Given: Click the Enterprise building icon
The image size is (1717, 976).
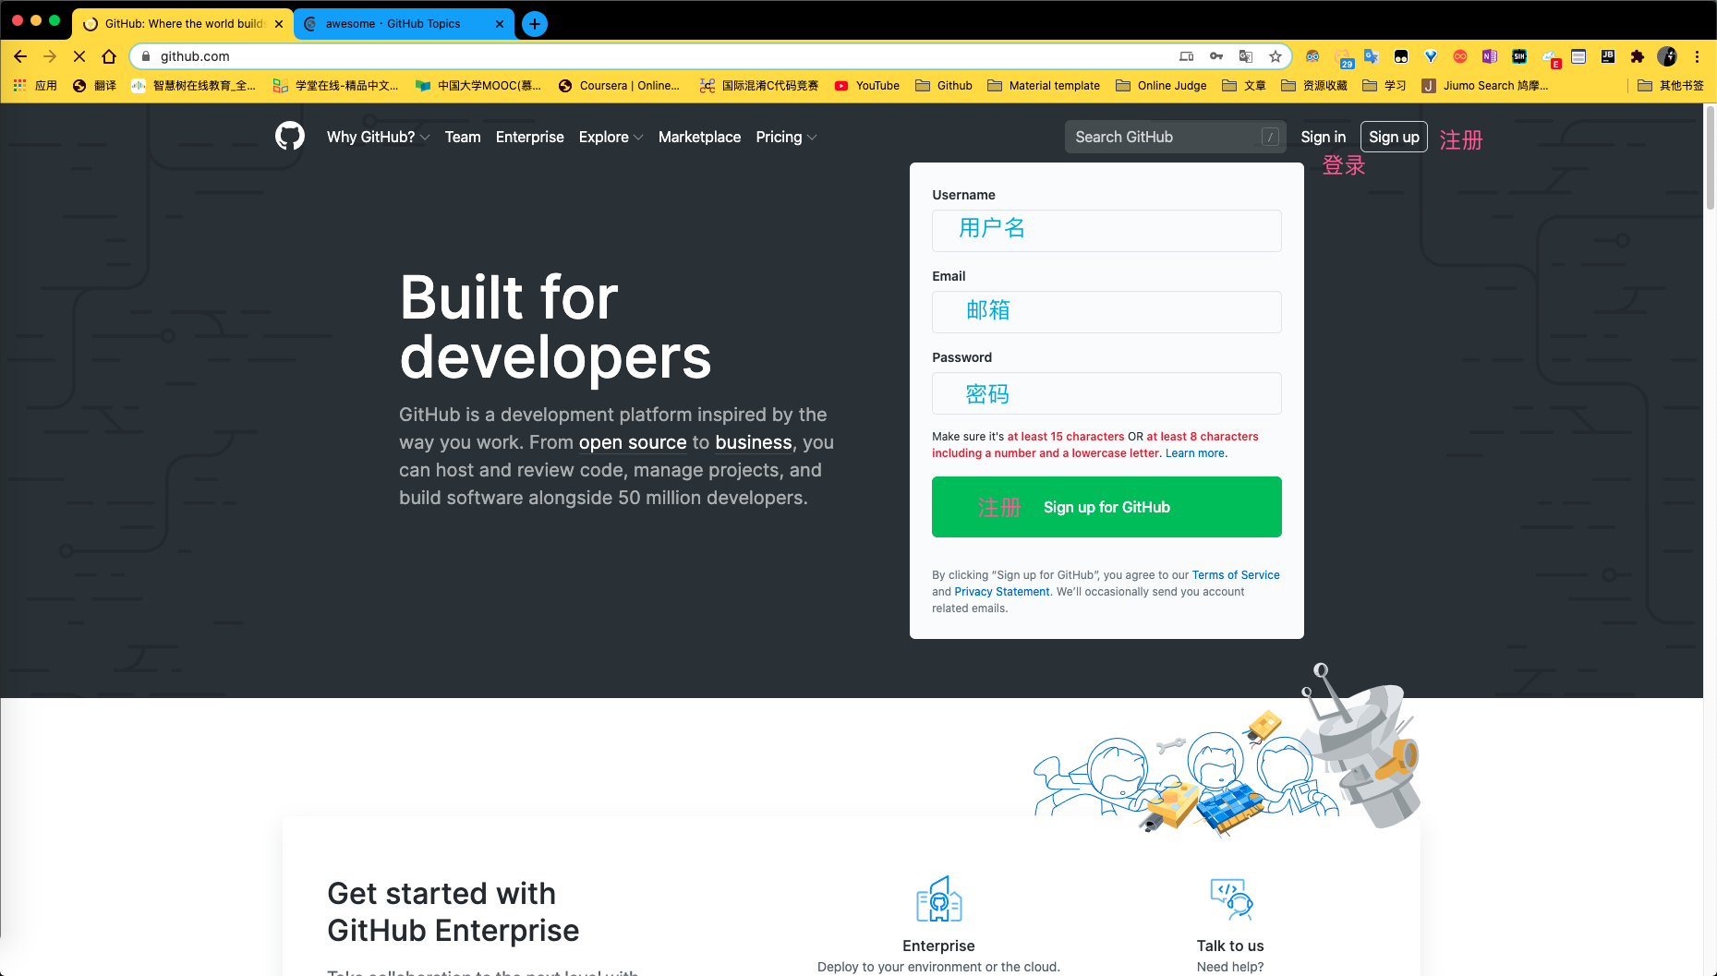Looking at the screenshot, I should 938,899.
